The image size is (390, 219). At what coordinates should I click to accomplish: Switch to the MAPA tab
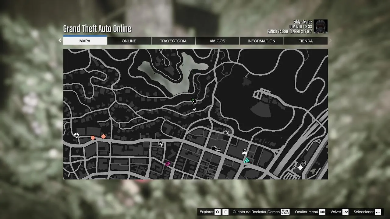[85, 41]
